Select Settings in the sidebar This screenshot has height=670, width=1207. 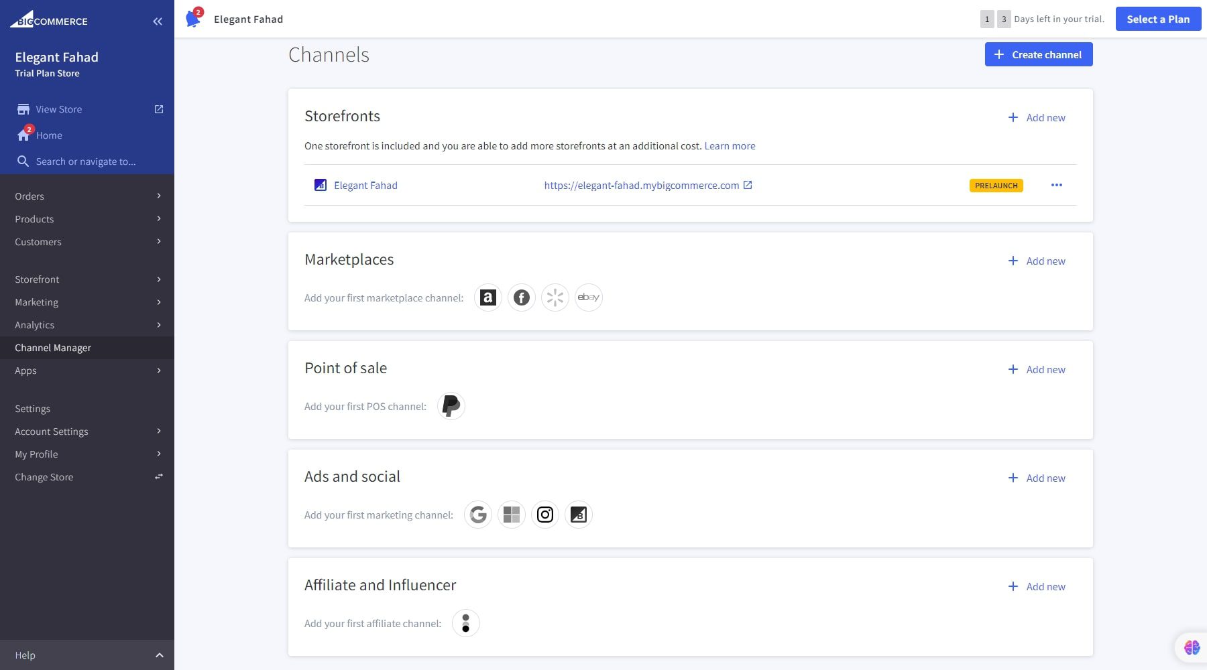click(x=32, y=408)
